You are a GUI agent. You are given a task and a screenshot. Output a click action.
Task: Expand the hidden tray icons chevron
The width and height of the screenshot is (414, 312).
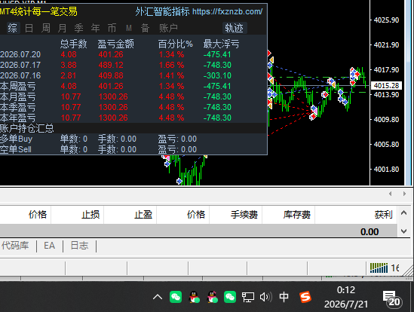pyautogui.click(x=158, y=298)
